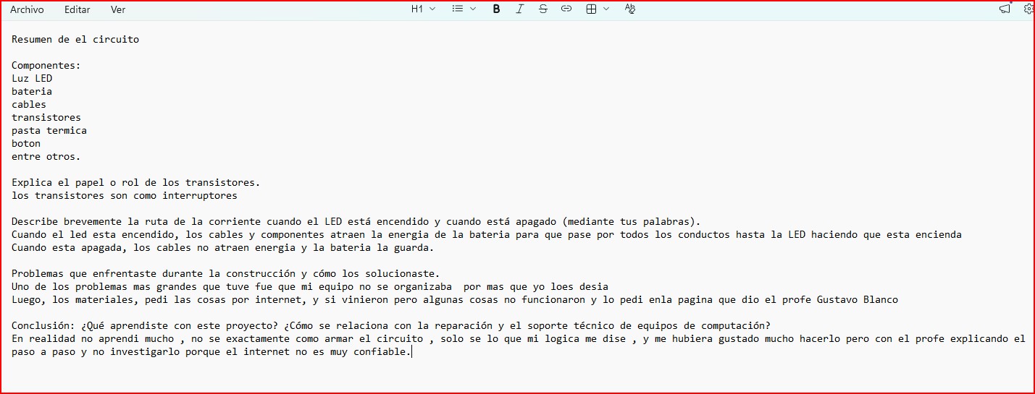Toggle bold formatting
Image resolution: width=1035 pixels, height=394 pixels.
tap(496, 9)
